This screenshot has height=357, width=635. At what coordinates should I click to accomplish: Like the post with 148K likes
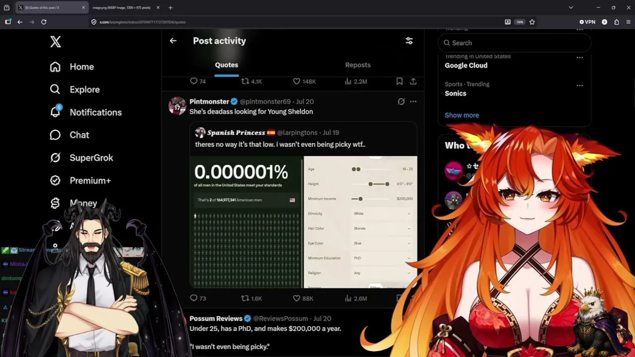(297, 81)
